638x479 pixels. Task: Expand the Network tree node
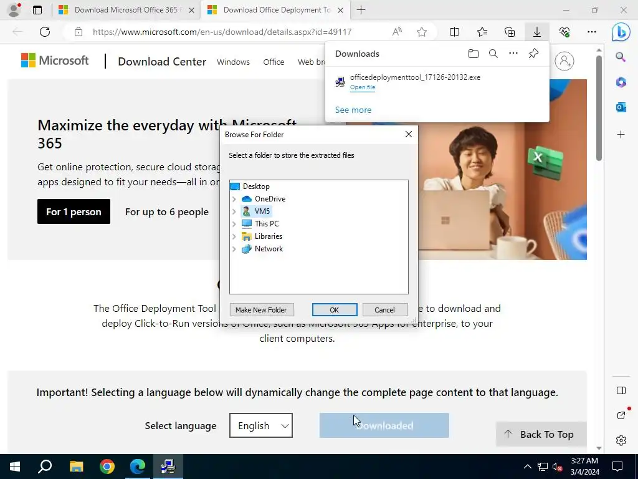234,249
